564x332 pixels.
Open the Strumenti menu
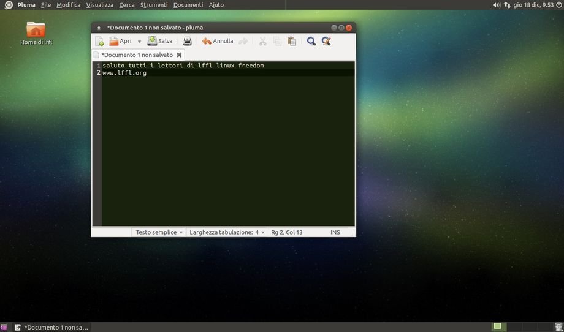[x=153, y=5]
